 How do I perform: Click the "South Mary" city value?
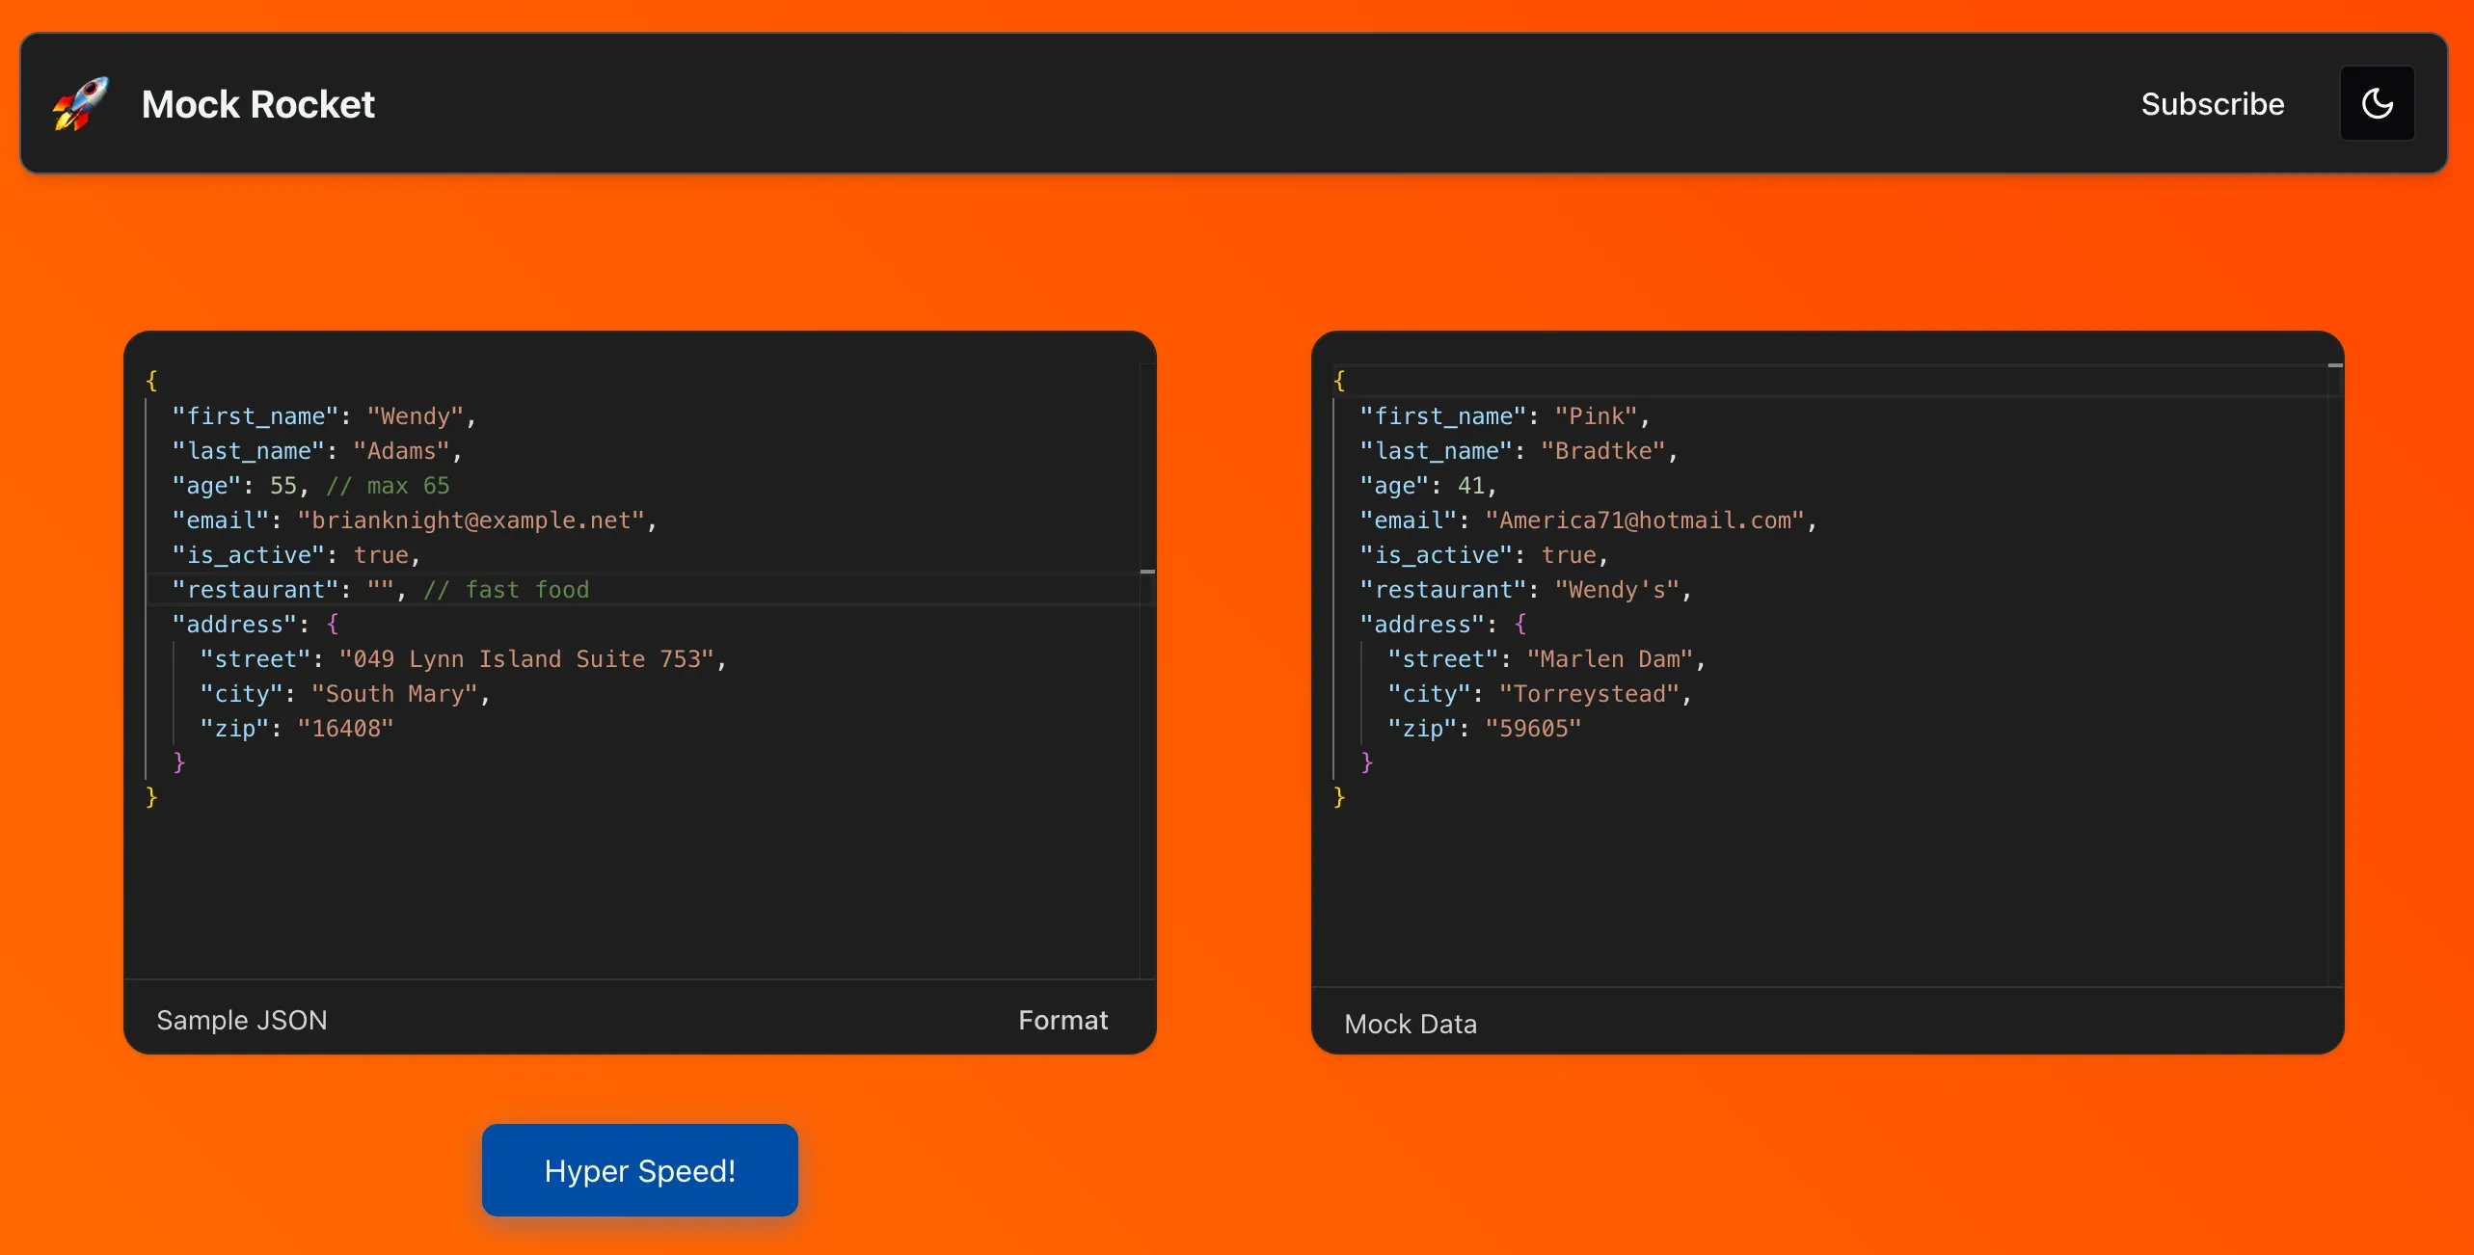pos(394,694)
